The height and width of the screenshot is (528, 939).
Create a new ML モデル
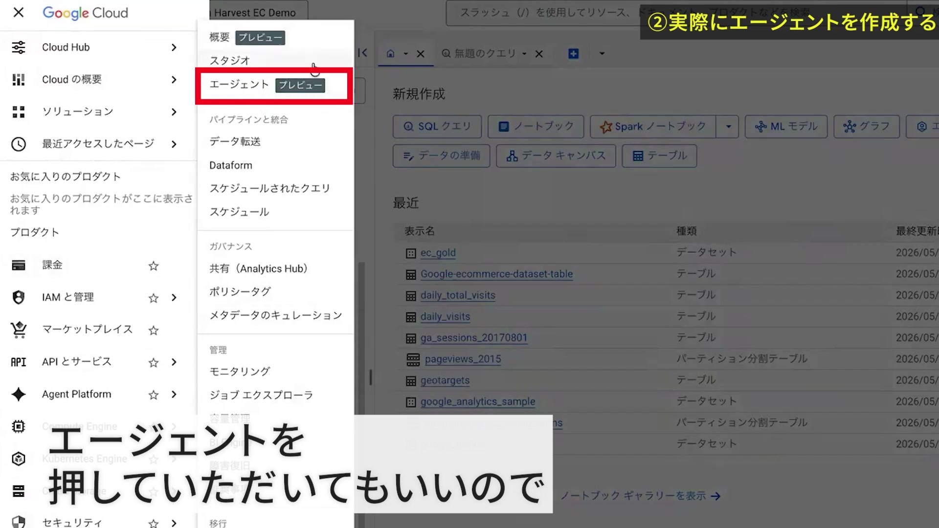[786, 127]
